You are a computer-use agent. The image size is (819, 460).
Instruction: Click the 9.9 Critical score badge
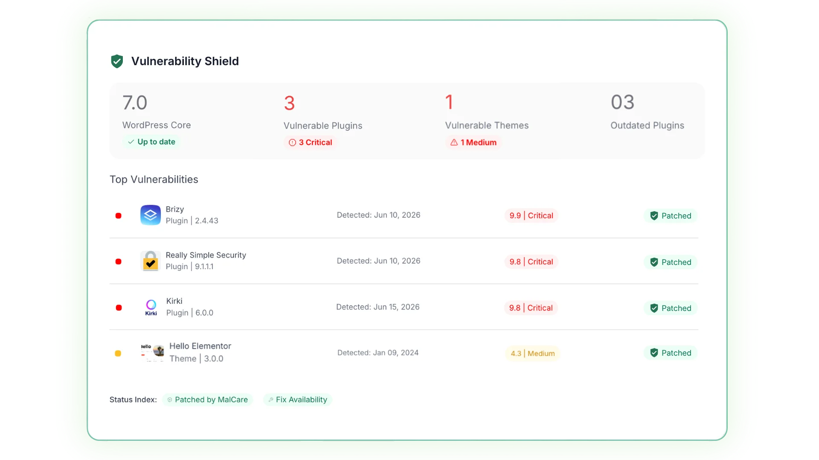(x=531, y=216)
